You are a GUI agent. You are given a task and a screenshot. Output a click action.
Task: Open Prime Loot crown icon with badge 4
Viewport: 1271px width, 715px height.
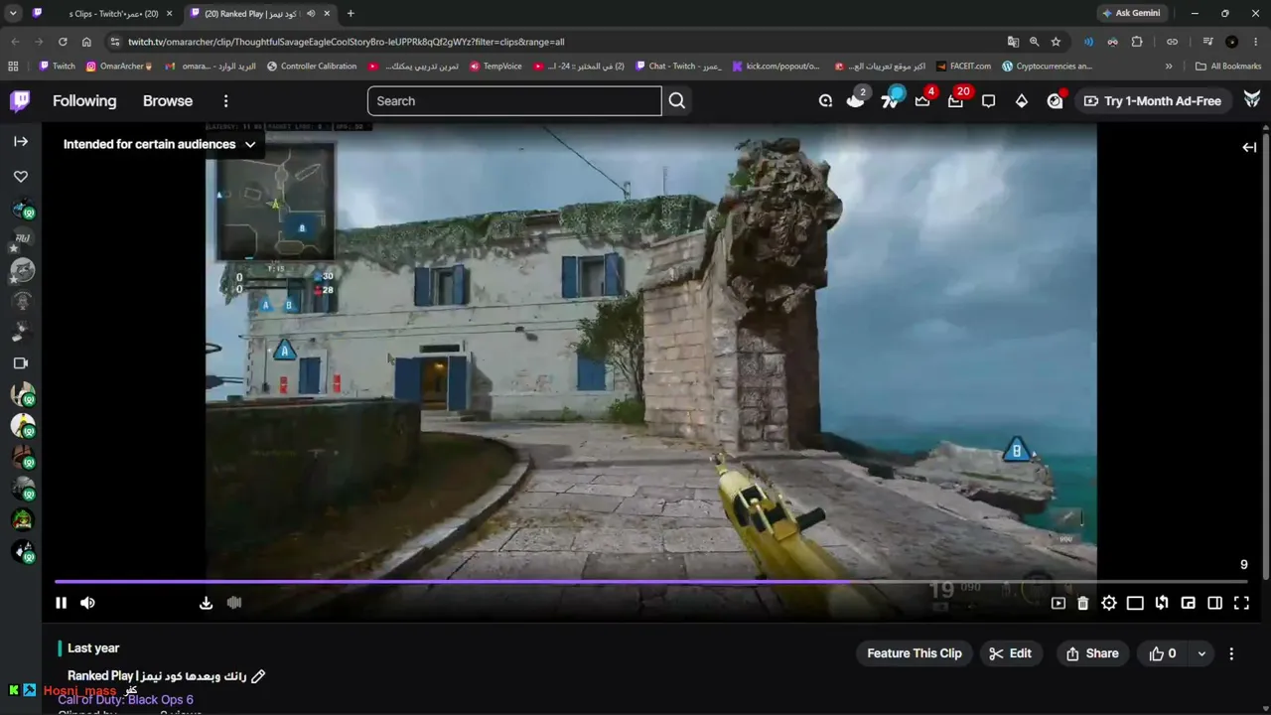click(x=922, y=100)
